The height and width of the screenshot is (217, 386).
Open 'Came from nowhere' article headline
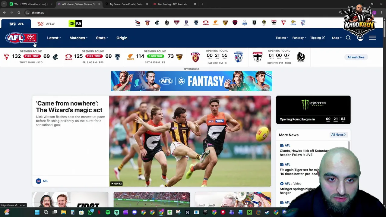pyautogui.click(x=69, y=107)
